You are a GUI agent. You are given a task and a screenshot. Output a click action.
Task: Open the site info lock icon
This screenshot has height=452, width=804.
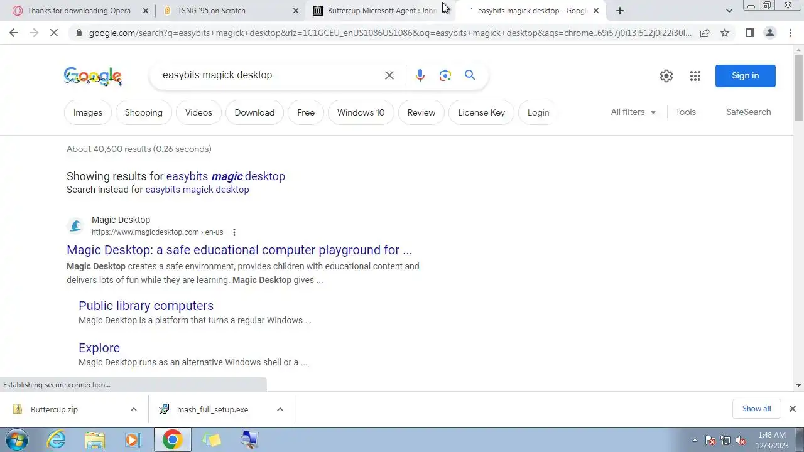79,33
